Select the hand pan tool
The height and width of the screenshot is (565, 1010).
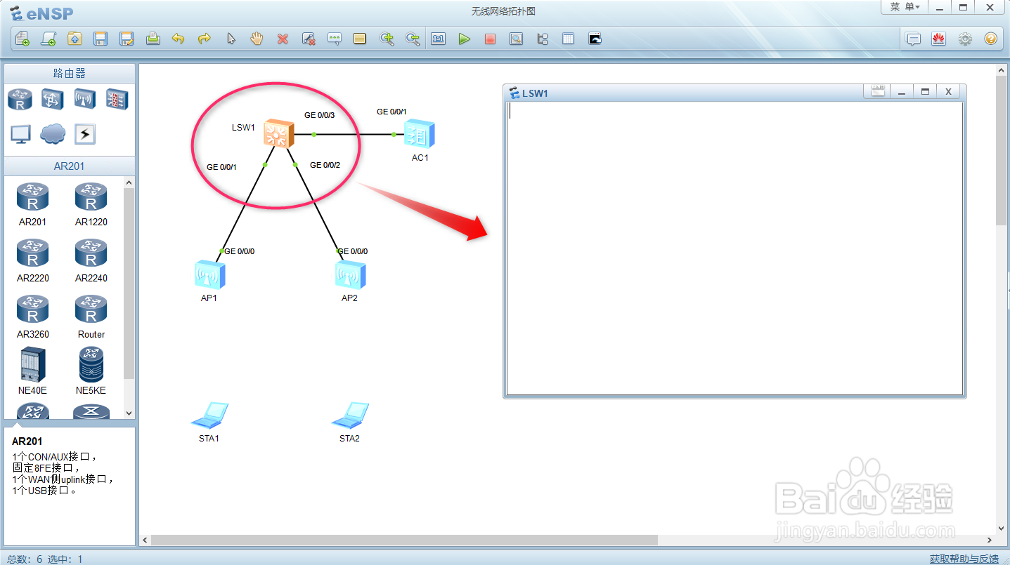pos(257,39)
